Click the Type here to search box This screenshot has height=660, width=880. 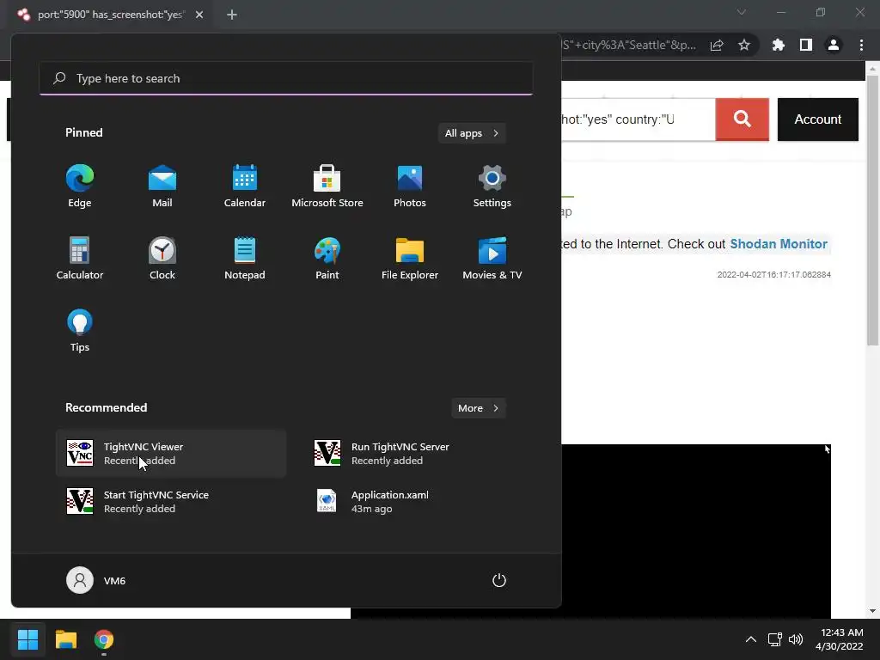coord(285,78)
